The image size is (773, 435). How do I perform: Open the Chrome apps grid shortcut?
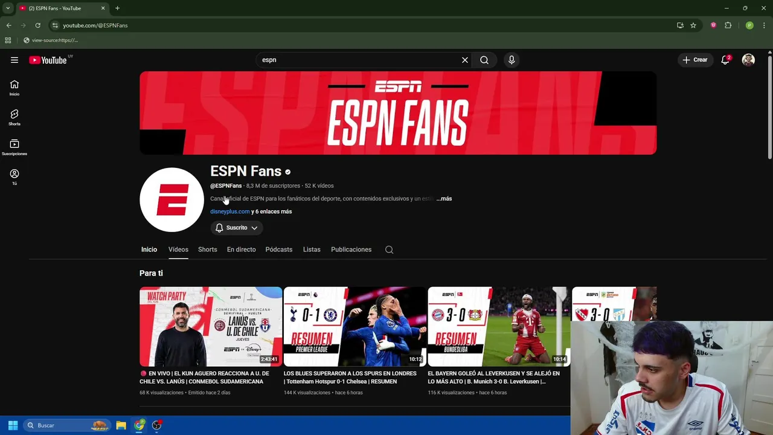pos(8,40)
